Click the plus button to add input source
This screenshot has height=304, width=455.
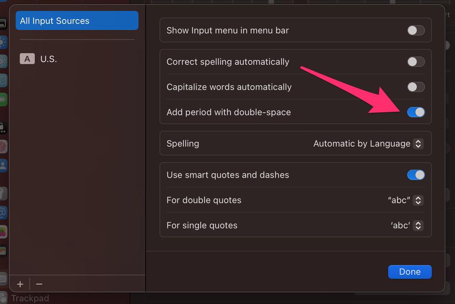[20, 284]
